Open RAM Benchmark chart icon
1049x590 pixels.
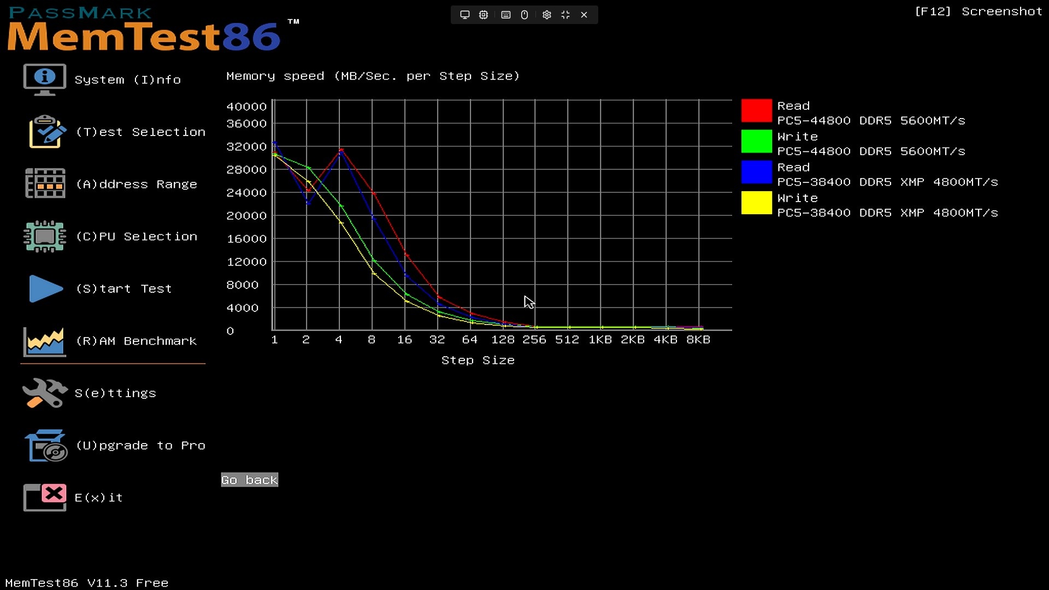[x=45, y=341]
